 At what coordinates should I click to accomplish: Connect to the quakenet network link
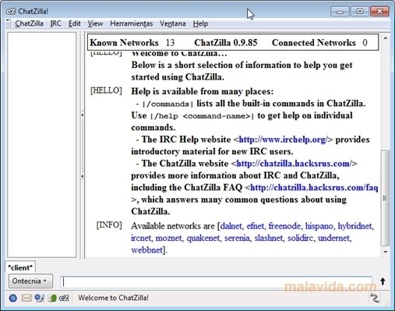(x=203, y=238)
